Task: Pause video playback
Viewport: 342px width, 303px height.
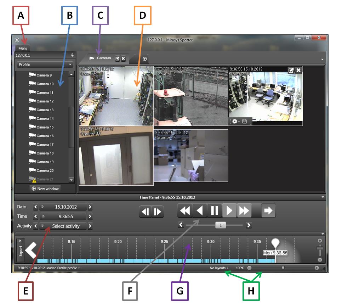Action: [x=215, y=211]
